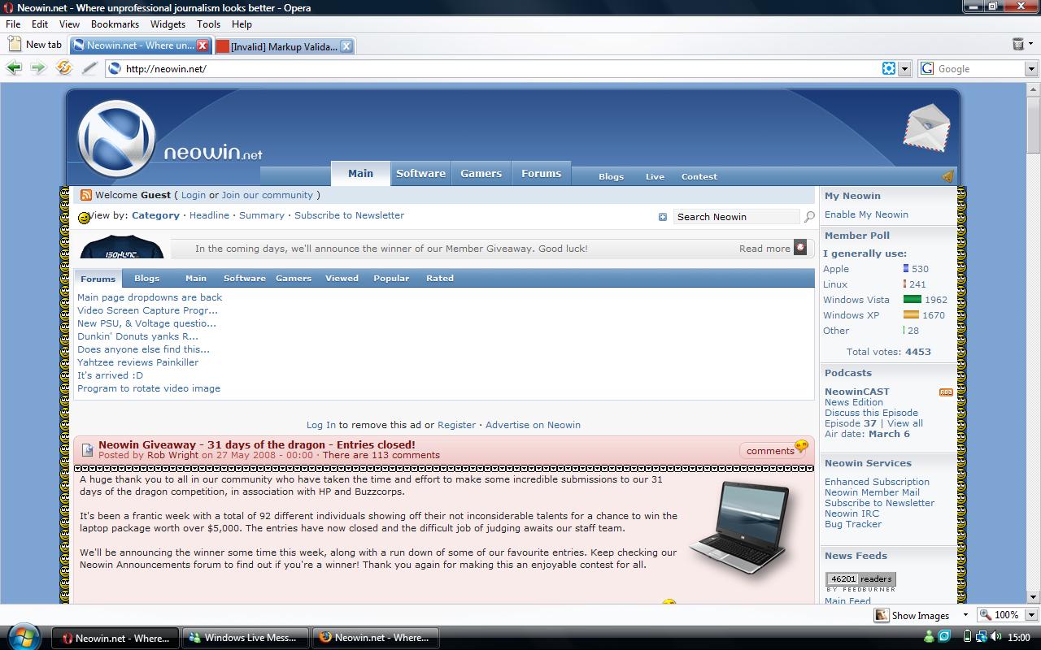Close the Neowin.net browser tab
Viewport: 1041px width, 650px height.
pos(203,45)
